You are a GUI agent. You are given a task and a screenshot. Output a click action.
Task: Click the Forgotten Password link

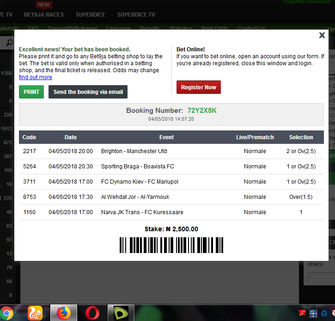[307, 2]
